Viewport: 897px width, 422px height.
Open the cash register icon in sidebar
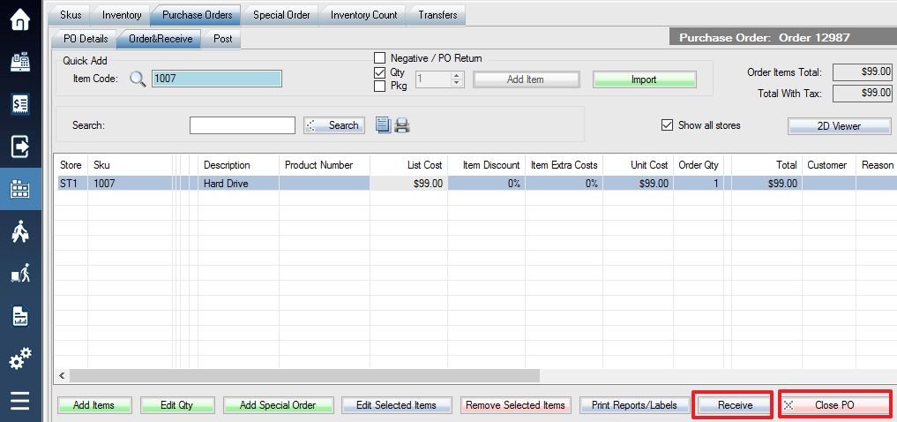click(x=20, y=63)
